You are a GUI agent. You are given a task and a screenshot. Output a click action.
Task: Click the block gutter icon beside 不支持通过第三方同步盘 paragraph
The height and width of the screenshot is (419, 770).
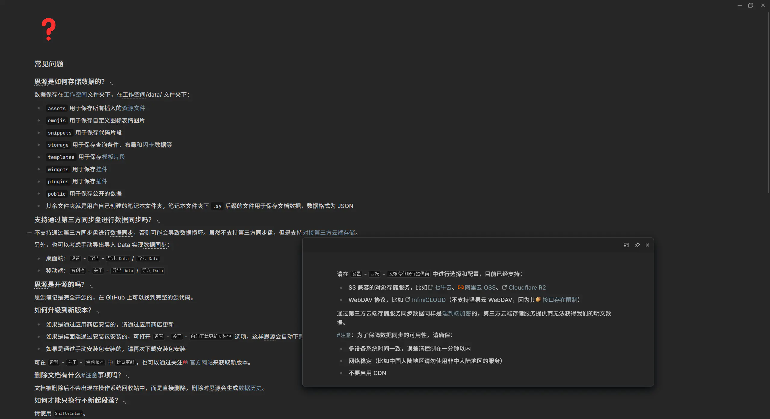coord(29,233)
